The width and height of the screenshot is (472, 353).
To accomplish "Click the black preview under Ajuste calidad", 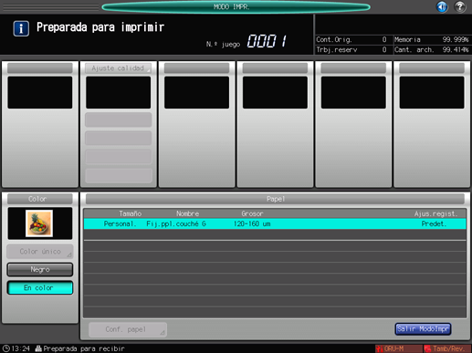I will 118,92.
